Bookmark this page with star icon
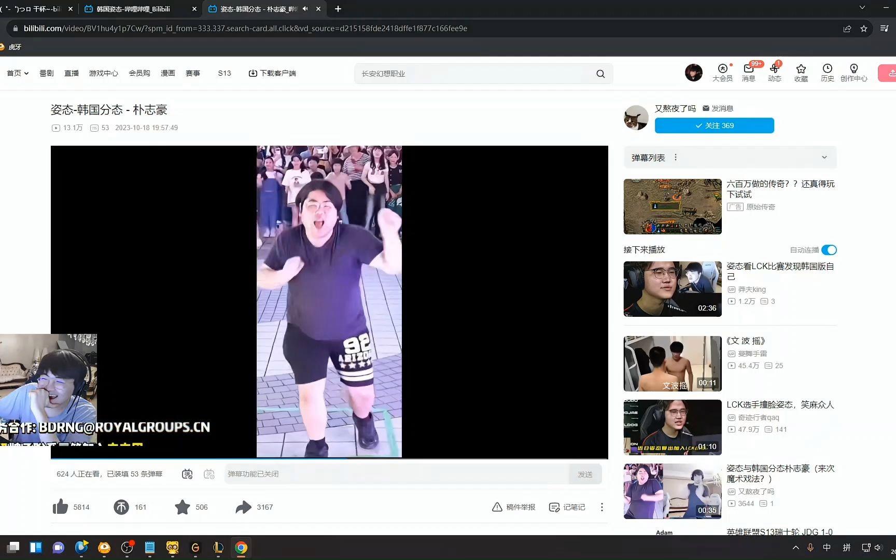896x560 pixels. [864, 29]
